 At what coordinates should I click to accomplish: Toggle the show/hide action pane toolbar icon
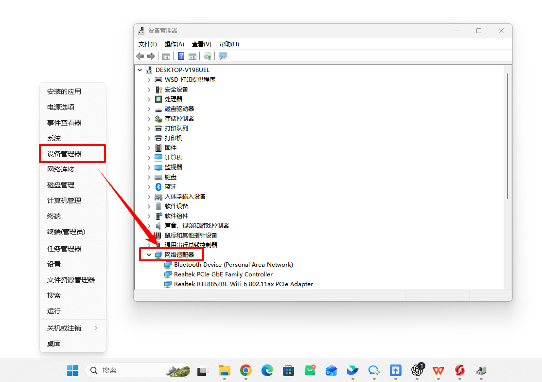pos(192,56)
